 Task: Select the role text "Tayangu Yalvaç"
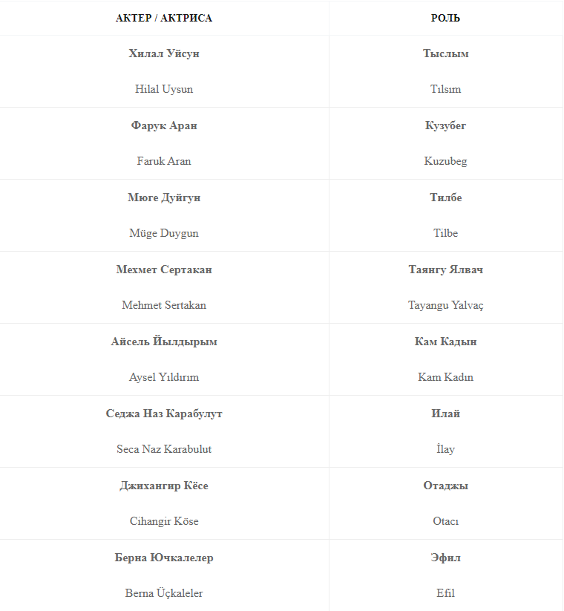(x=445, y=305)
